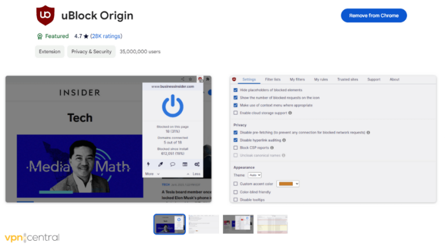Click the uBlock Origin shield logo

point(45,15)
